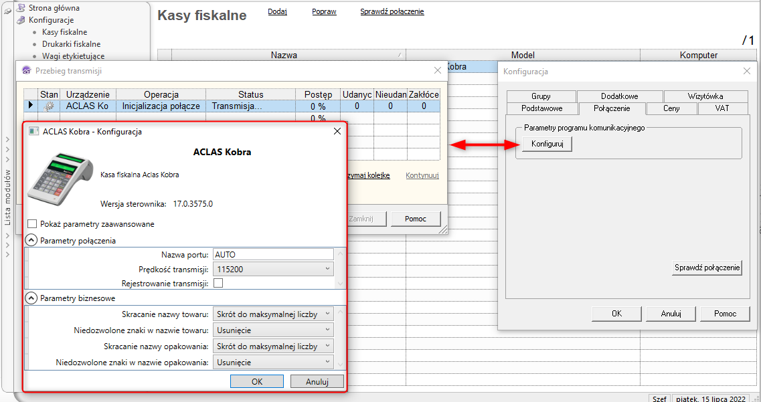Enable Pokaż parametry zaawansowane checkbox
The image size is (761, 402).
pyautogui.click(x=33, y=224)
